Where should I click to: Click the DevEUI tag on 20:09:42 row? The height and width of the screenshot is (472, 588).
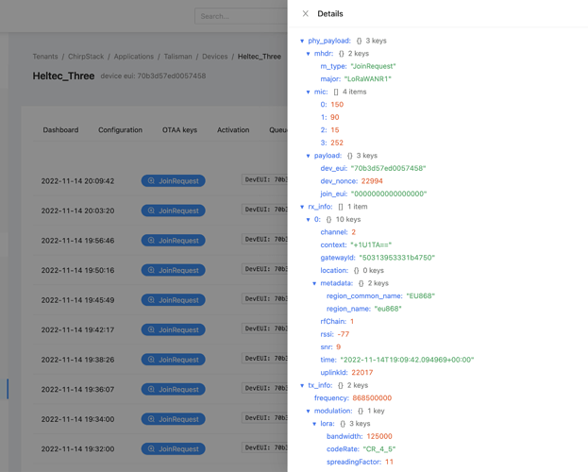coord(265,179)
